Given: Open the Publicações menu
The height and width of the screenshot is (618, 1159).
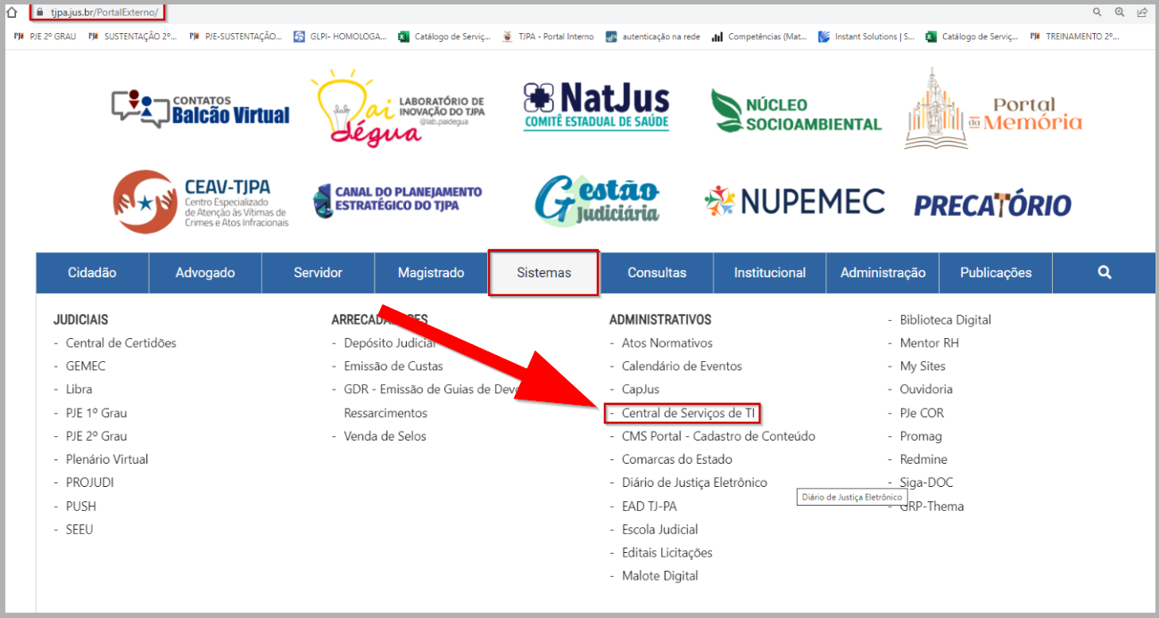Looking at the screenshot, I should click(996, 273).
